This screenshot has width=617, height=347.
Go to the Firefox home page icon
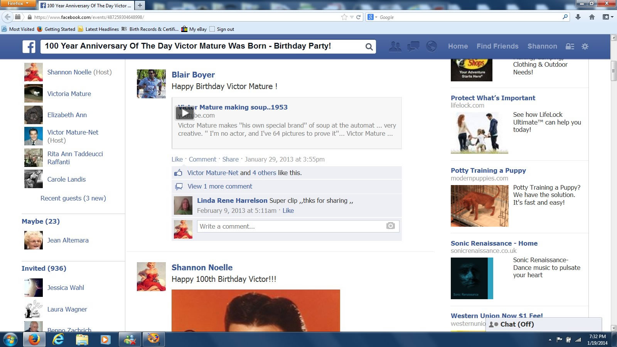[x=592, y=17]
